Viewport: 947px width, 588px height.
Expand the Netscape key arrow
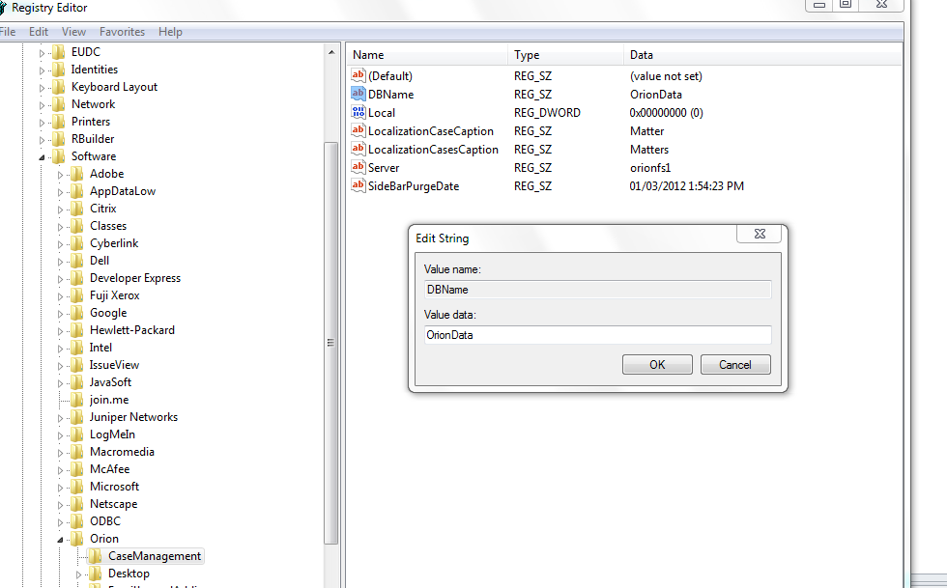click(x=60, y=505)
